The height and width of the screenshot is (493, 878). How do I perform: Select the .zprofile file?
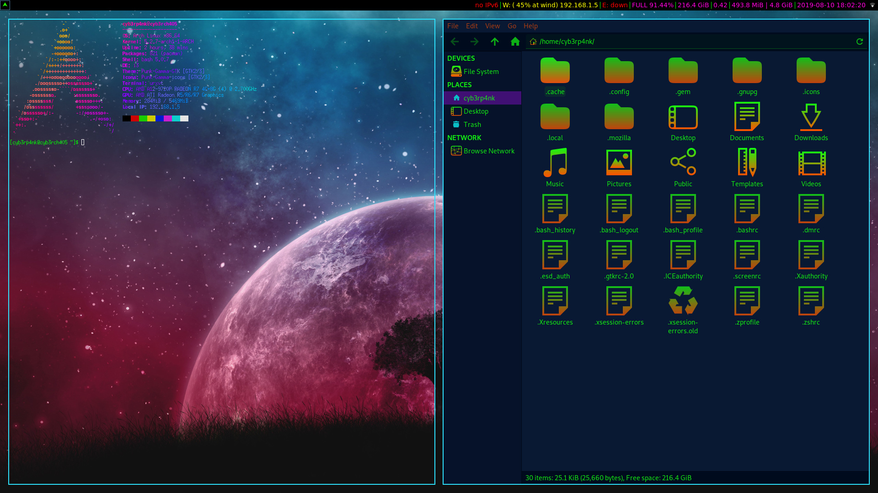[747, 307]
